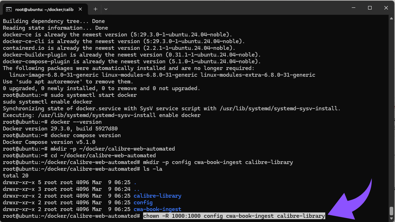Click the scrollbar down arrow
Screen dimensions: 395x222
click(391, 219)
